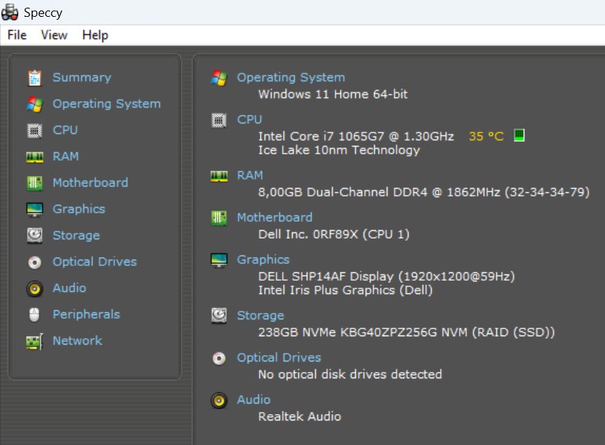The height and width of the screenshot is (445, 605).
Task: Open the File menu
Action: 17,35
